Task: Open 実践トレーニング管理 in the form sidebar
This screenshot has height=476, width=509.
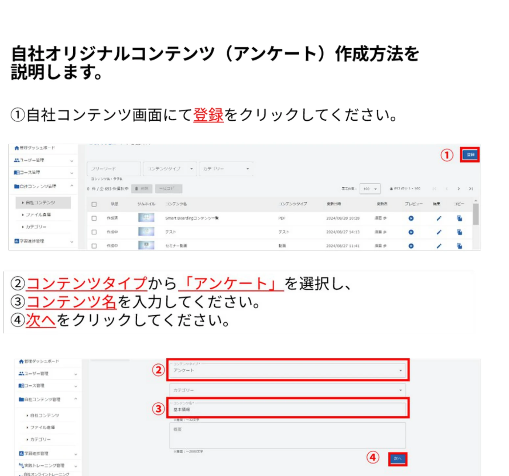Action: (44, 465)
